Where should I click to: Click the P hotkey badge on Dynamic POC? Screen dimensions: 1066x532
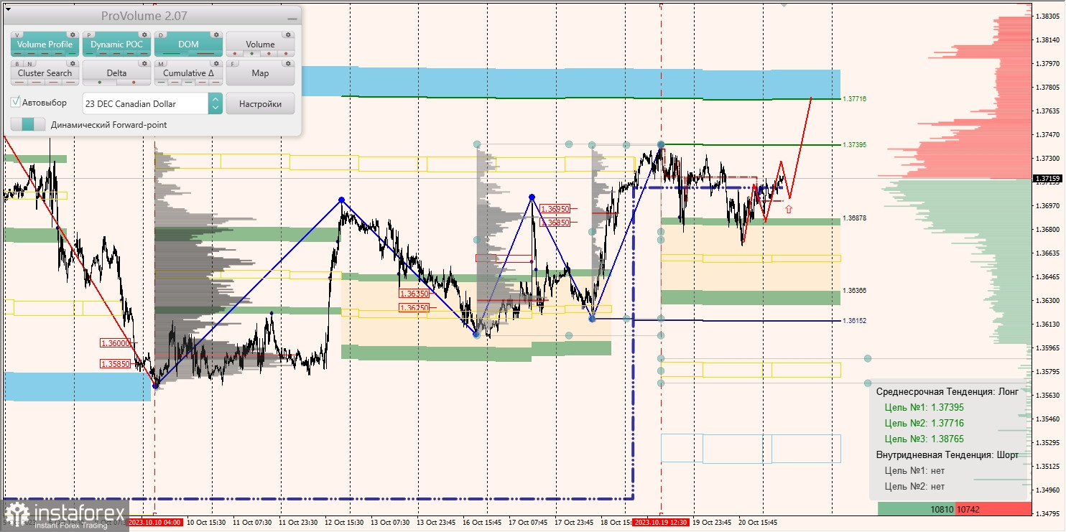(x=90, y=34)
